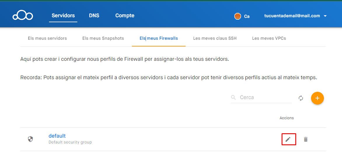This screenshot has height=154, width=342.
Task: Add a new firewall with plus button
Action: (x=317, y=98)
